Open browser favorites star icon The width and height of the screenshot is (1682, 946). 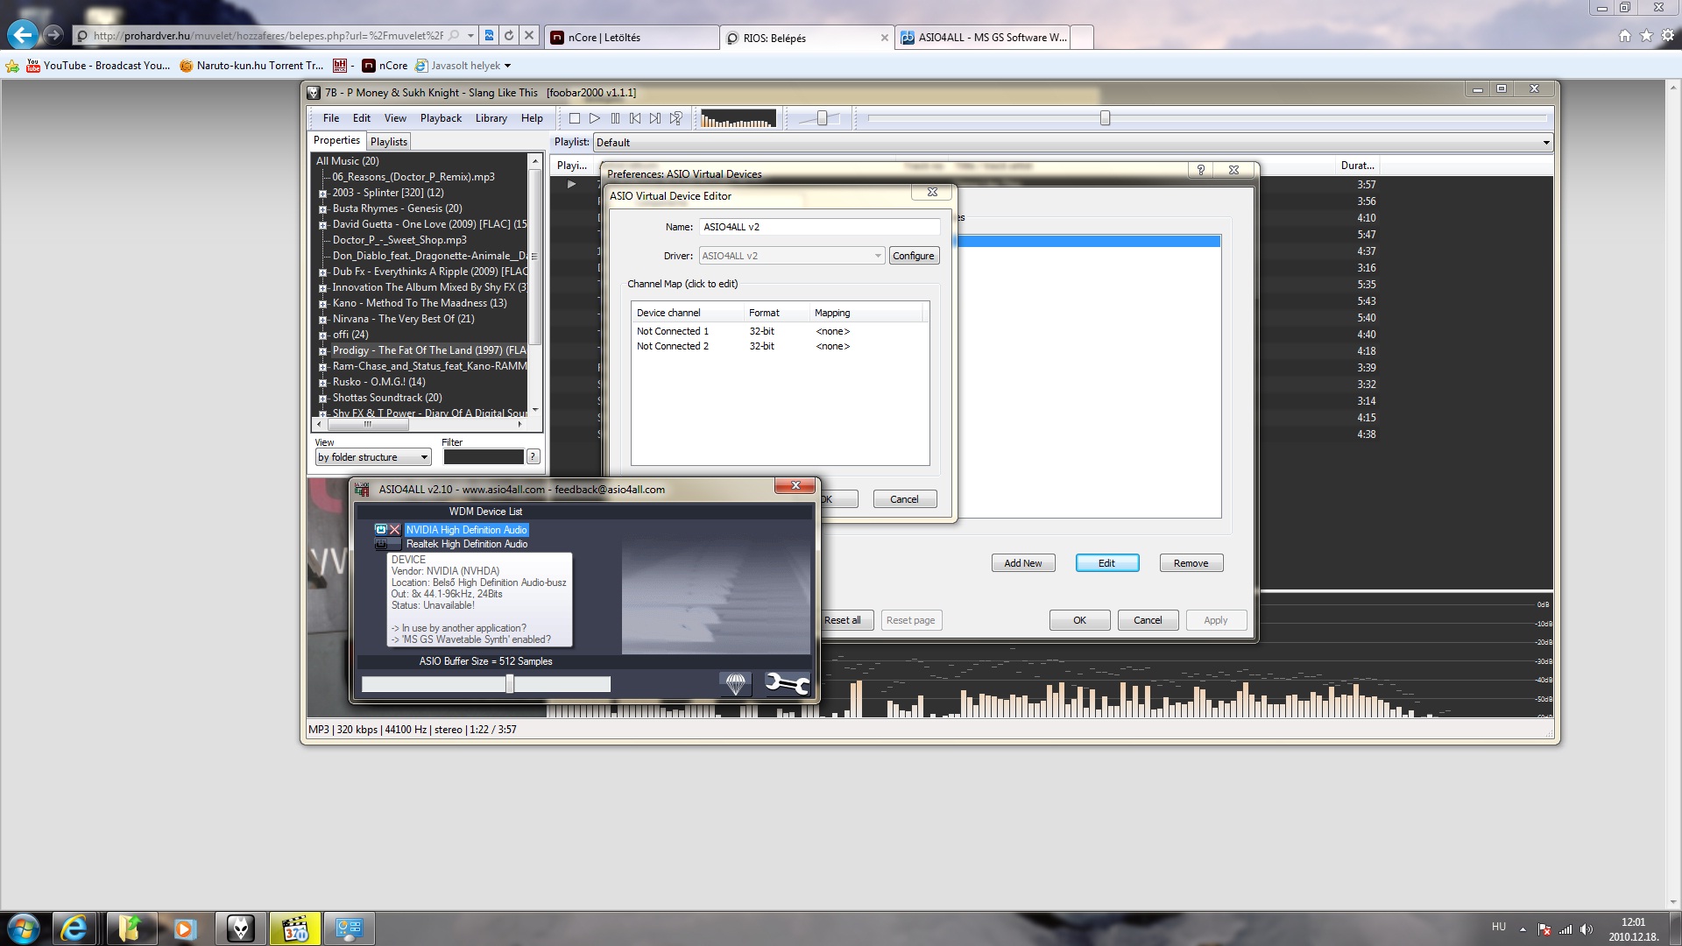[x=1646, y=36]
